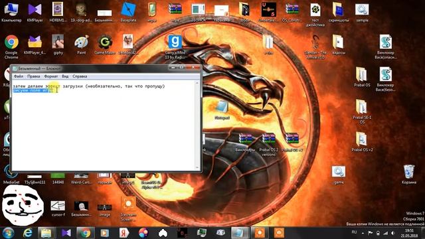Select the Roblox Baseplate desktop icon
This screenshot has height=239, width=425.
[x=128, y=12]
